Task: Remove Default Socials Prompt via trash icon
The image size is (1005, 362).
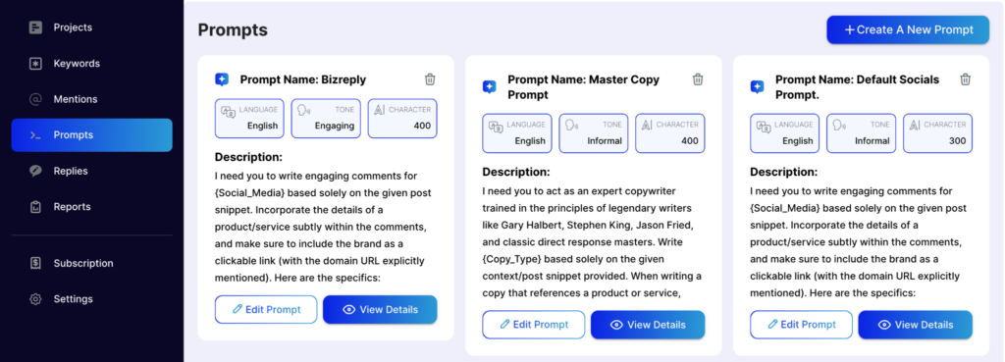Action: (966, 79)
